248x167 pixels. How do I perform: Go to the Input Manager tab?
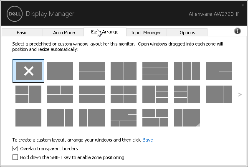coord(146,33)
